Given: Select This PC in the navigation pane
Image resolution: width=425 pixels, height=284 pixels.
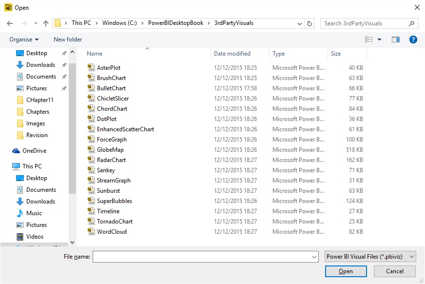Looking at the screenshot, I should [x=27, y=166].
